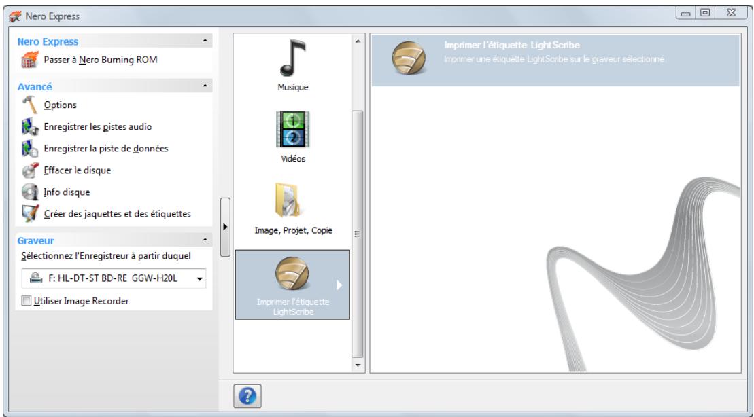Minimize the Nero Express window

coord(686,14)
